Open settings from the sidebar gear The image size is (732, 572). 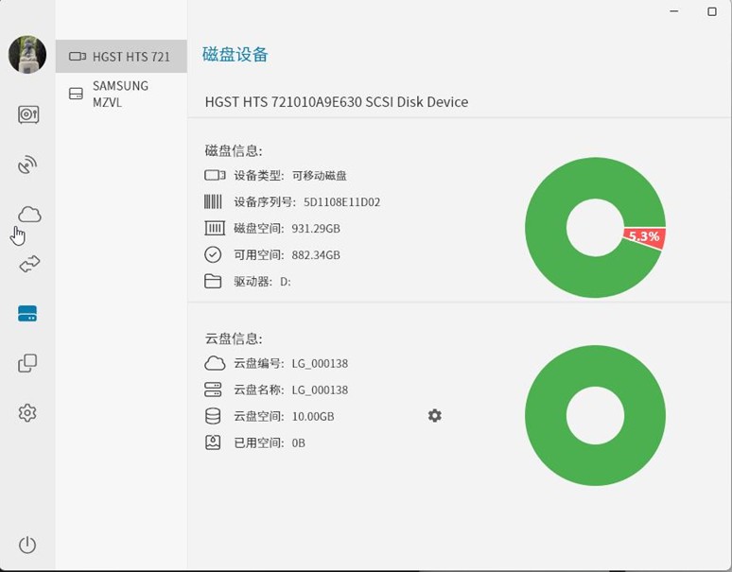pos(27,413)
